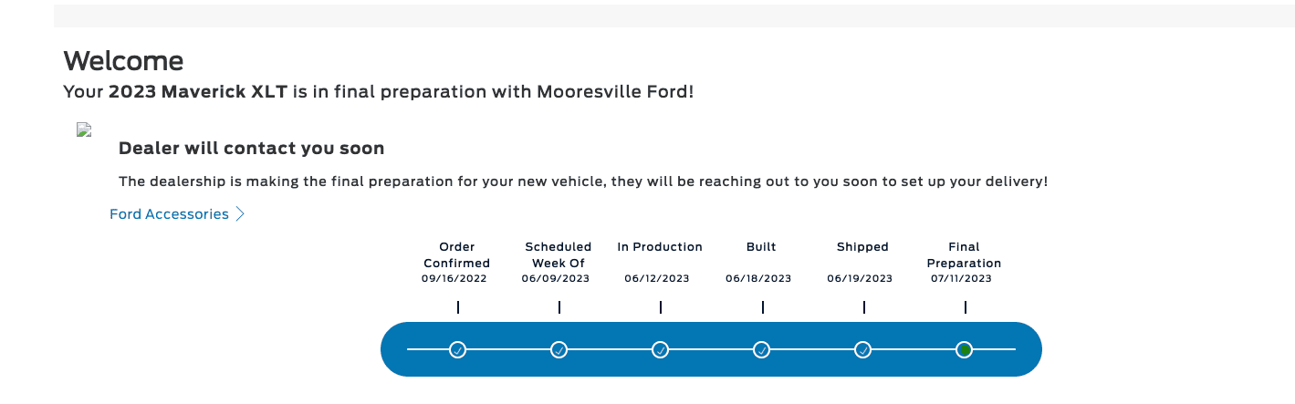Click the In Production checkmark circle
The width and height of the screenshot is (1295, 404).
click(661, 349)
